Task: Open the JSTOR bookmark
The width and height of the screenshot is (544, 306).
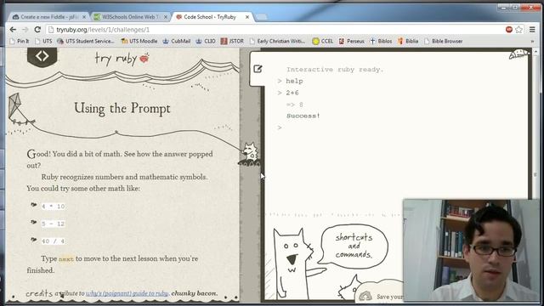Action: pyautogui.click(x=232, y=41)
